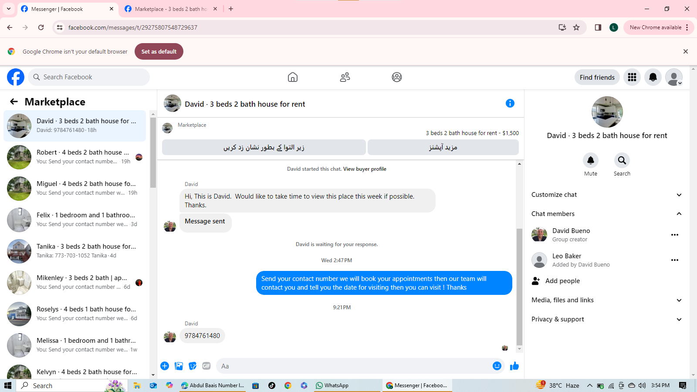Viewport: 697px width, 392px height.
Task: Open the notifications bell in header
Action: (x=653, y=77)
